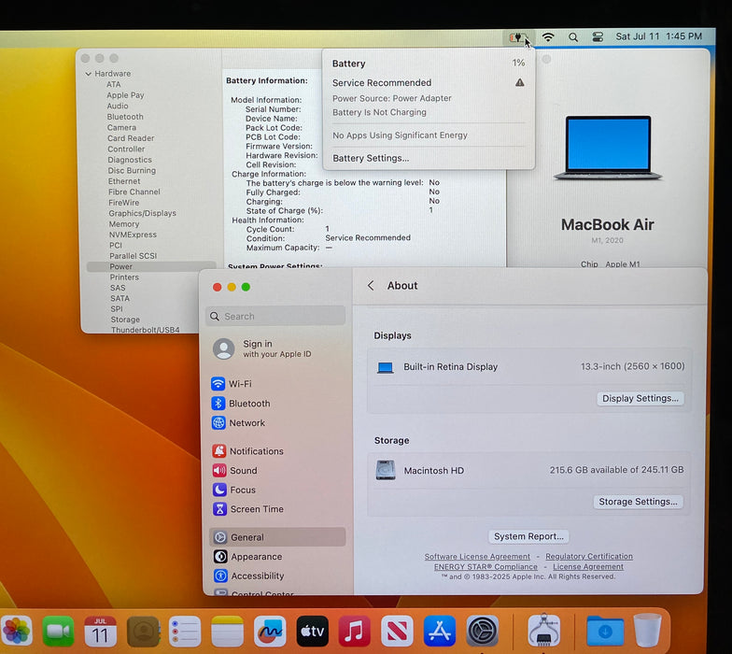
Task: Select Ethernet in System Report sidebar
Action: tap(124, 181)
